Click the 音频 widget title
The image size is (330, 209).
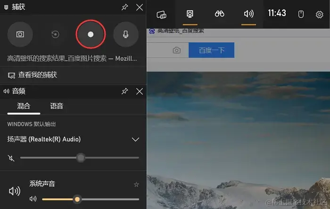click(x=18, y=91)
